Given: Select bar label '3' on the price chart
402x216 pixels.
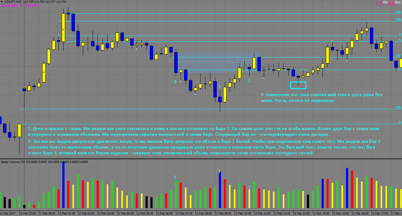Looking at the screenshot, I should pyautogui.click(x=175, y=82).
